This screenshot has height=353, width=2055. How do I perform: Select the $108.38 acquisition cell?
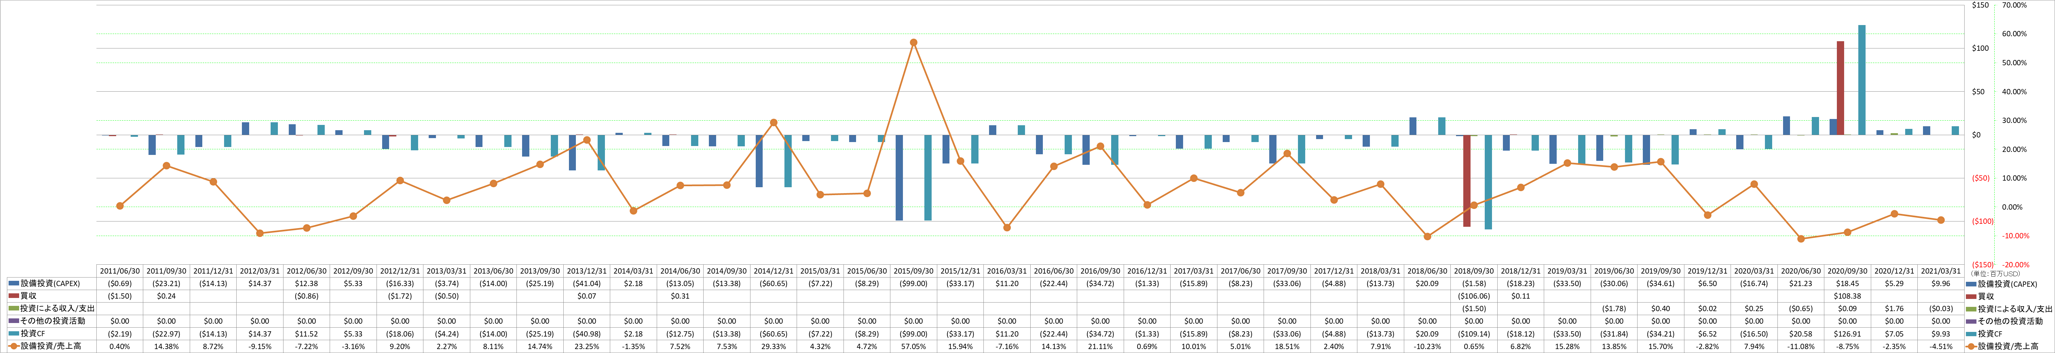coord(1847,296)
